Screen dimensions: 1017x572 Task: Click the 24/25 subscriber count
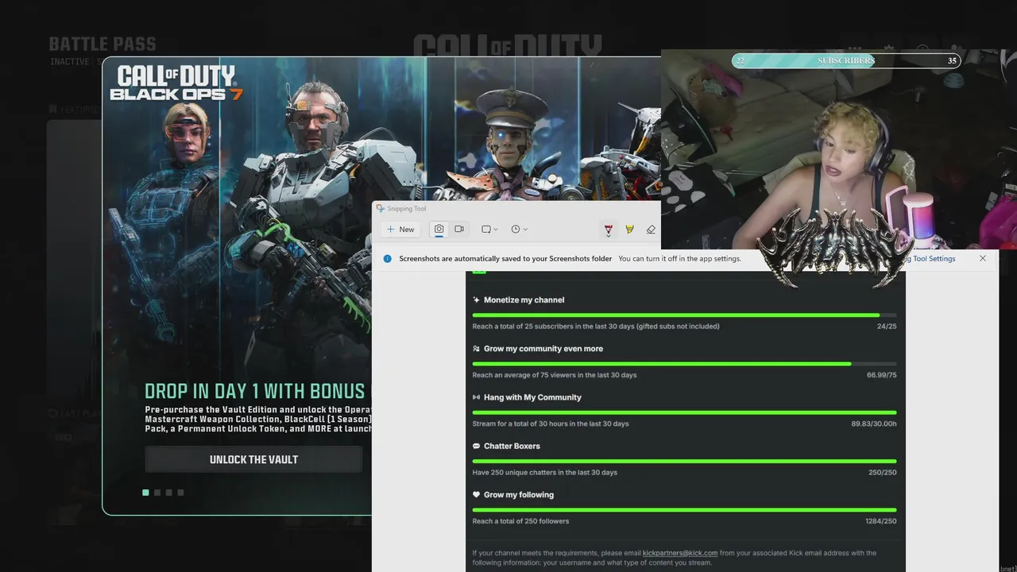click(887, 327)
